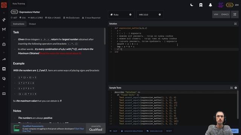Screen dimensions: 241x135
Task: Open the Leaderboards trending-arrow sidebar icon
Action: pos(4,59)
